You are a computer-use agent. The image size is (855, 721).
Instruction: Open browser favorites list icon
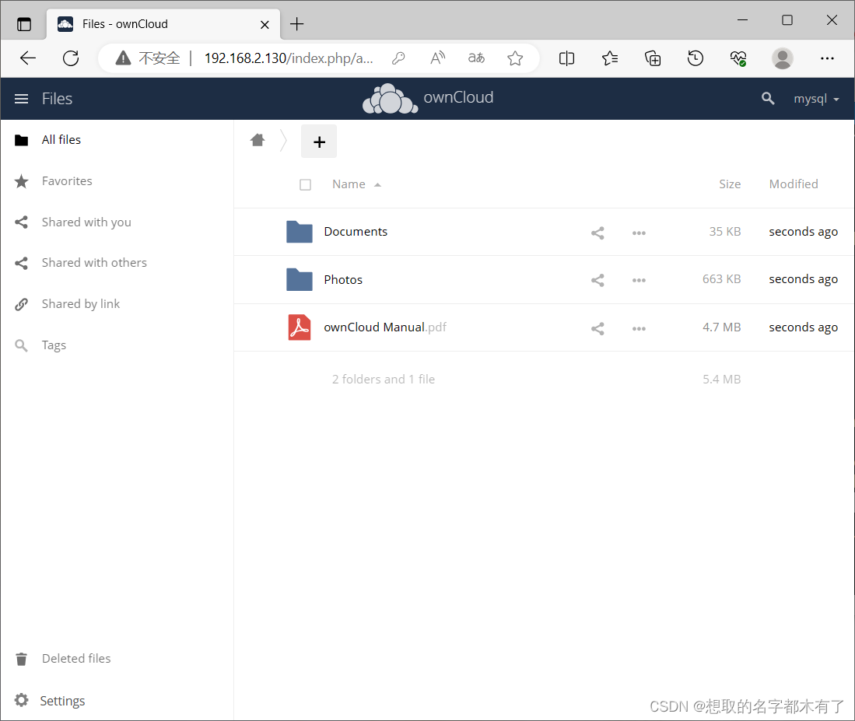(610, 58)
